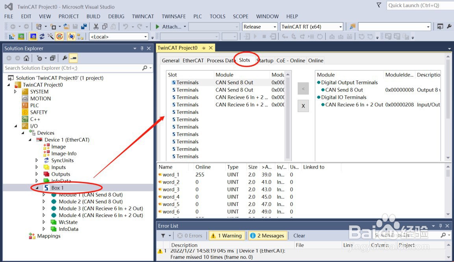Click the Error List filter funnel icon
The width and height of the screenshot is (454, 262).
pos(163,236)
